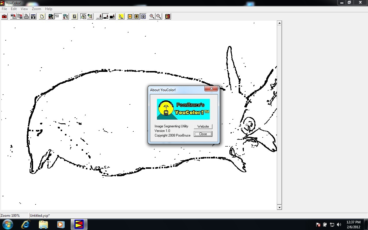The image size is (368, 230).
Task: Click the vertical scrollbar up arrow
Action: [x=279, y=23]
